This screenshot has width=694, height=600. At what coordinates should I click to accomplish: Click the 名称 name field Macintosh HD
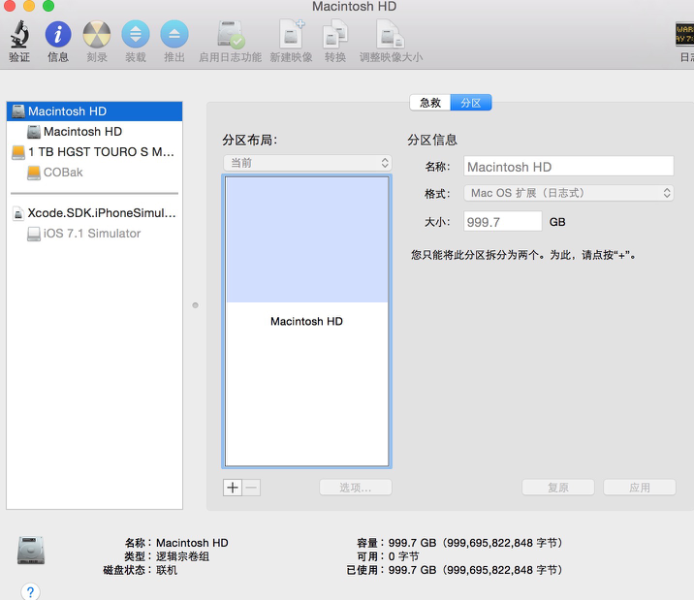[x=569, y=167]
